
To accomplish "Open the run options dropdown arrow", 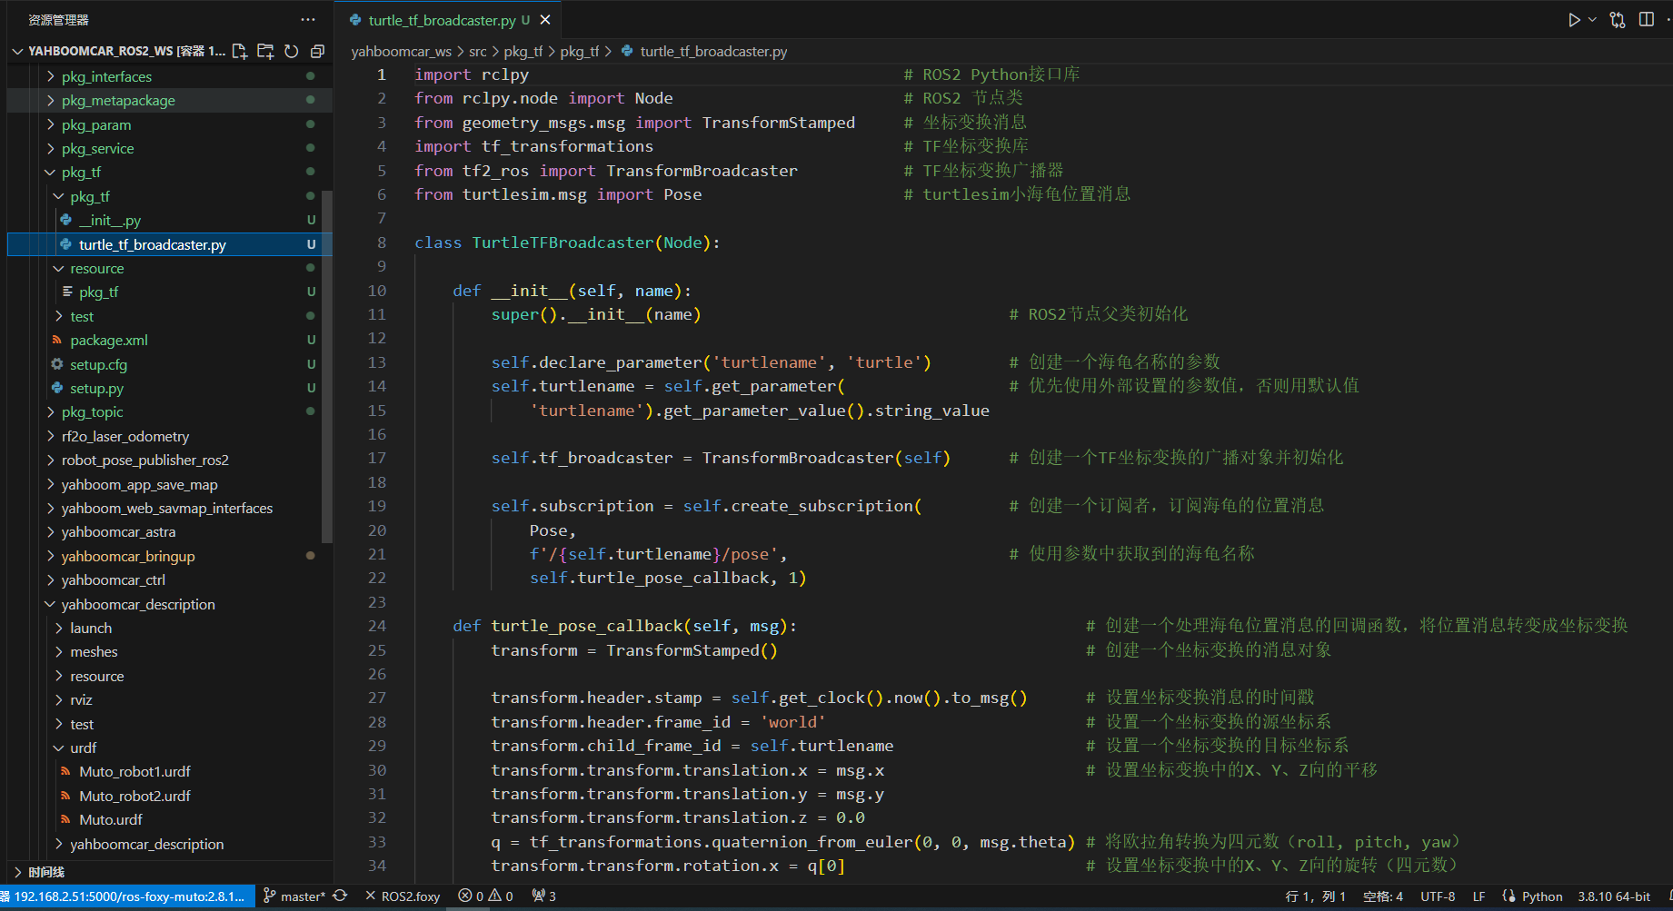I will [1592, 20].
